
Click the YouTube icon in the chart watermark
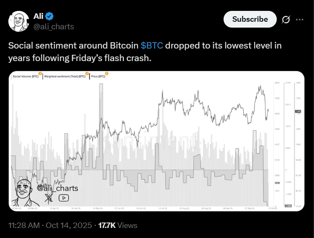64,198
